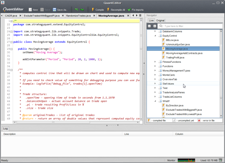Expand the DatabankColumns folder
Image resolution: width=225 pixels, height=163 pixels.
pyautogui.click(x=155, y=31)
